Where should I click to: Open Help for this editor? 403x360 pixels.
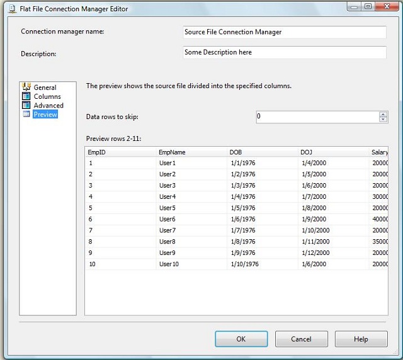(361, 339)
